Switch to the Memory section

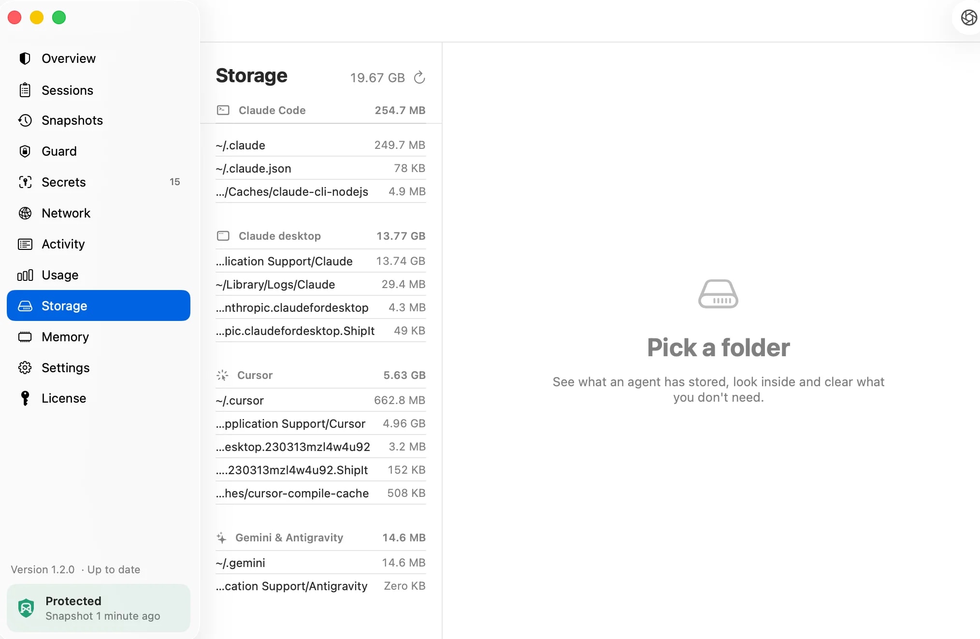99,337
